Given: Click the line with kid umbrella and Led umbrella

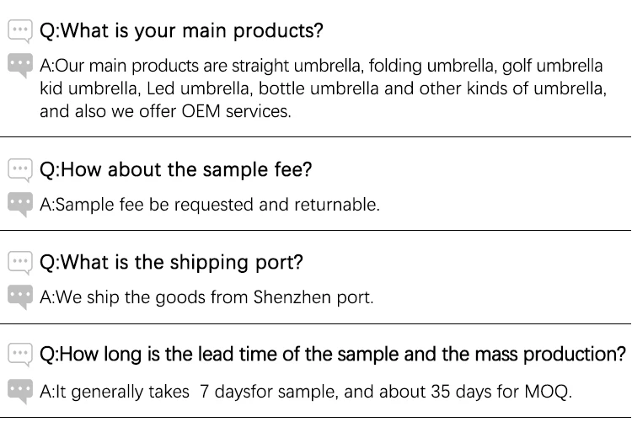Looking at the screenshot, I should click(x=324, y=88).
